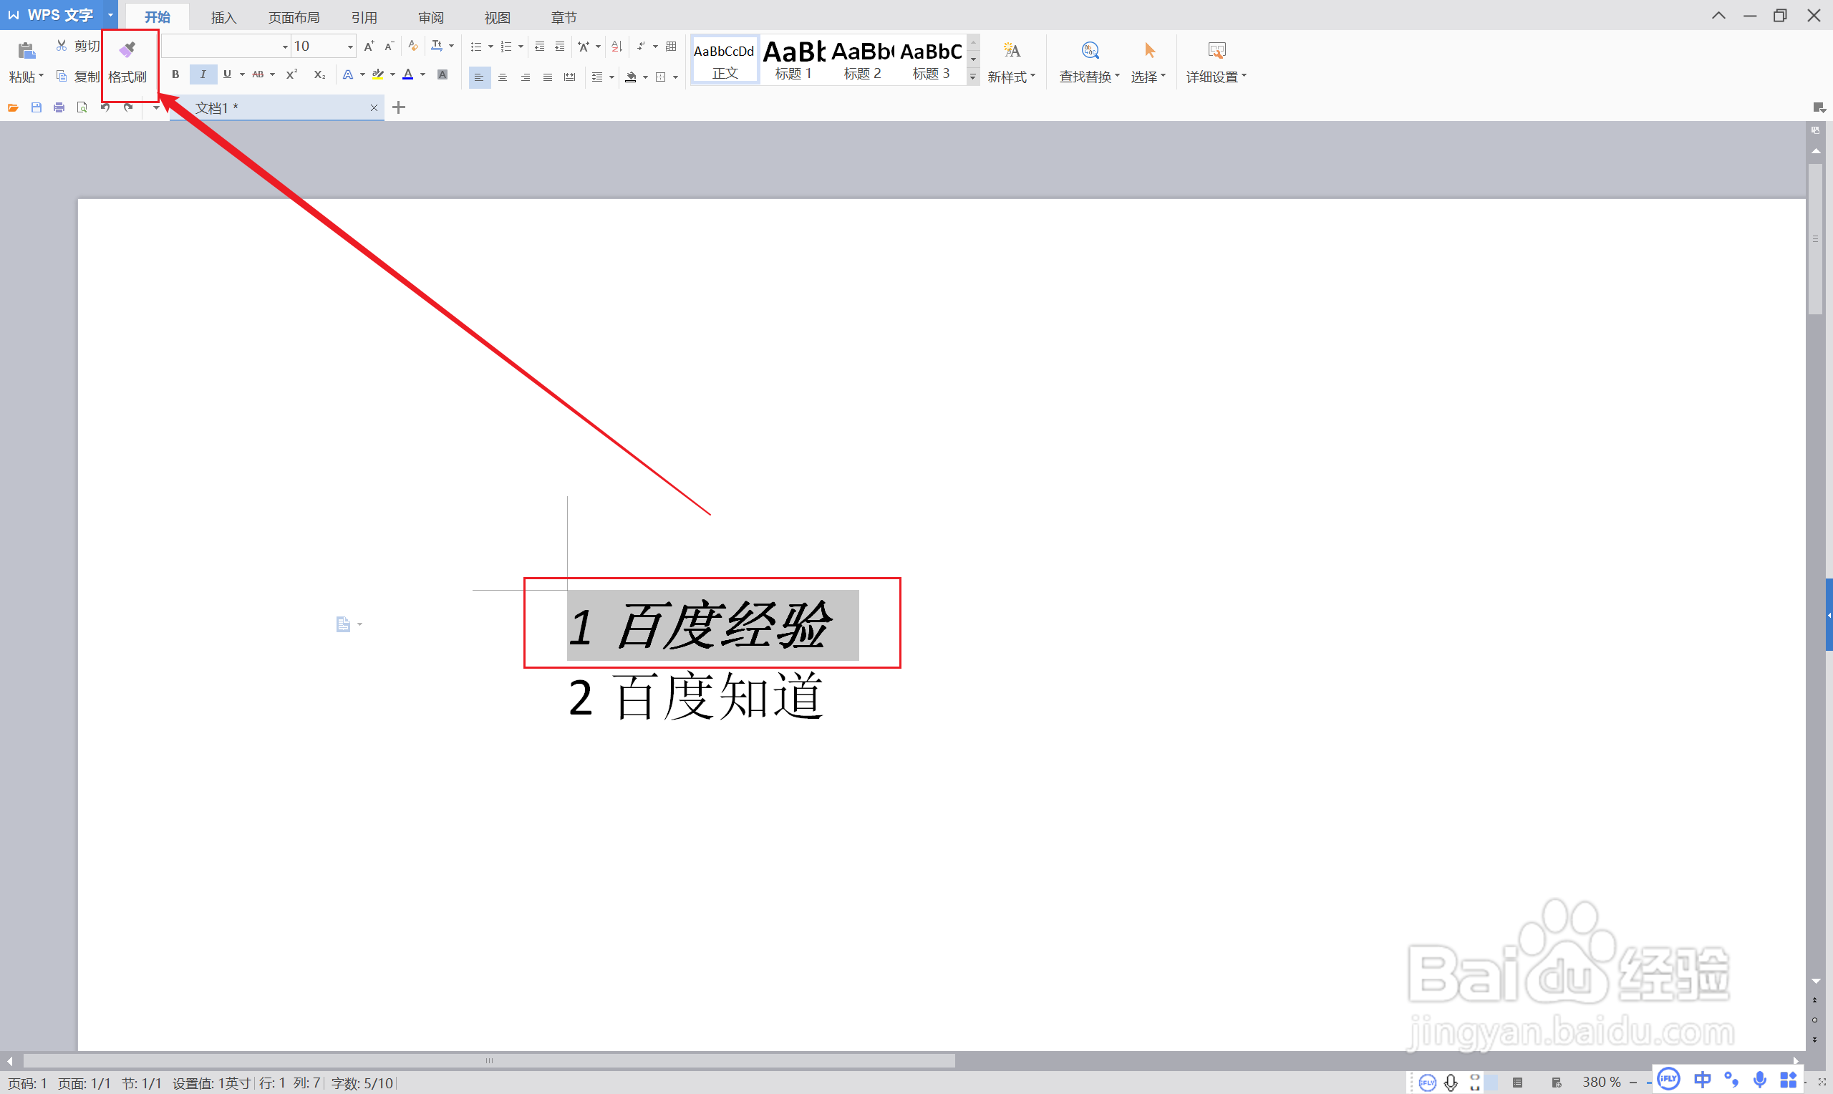The height and width of the screenshot is (1094, 1833).
Task: Click the increase indent icon
Action: click(x=560, y=47)
